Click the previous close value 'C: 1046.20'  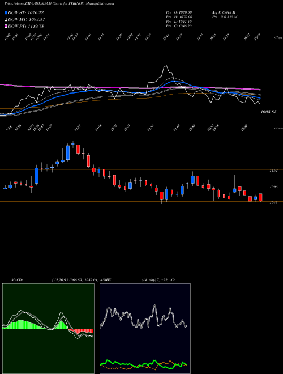tap(182, 26)
